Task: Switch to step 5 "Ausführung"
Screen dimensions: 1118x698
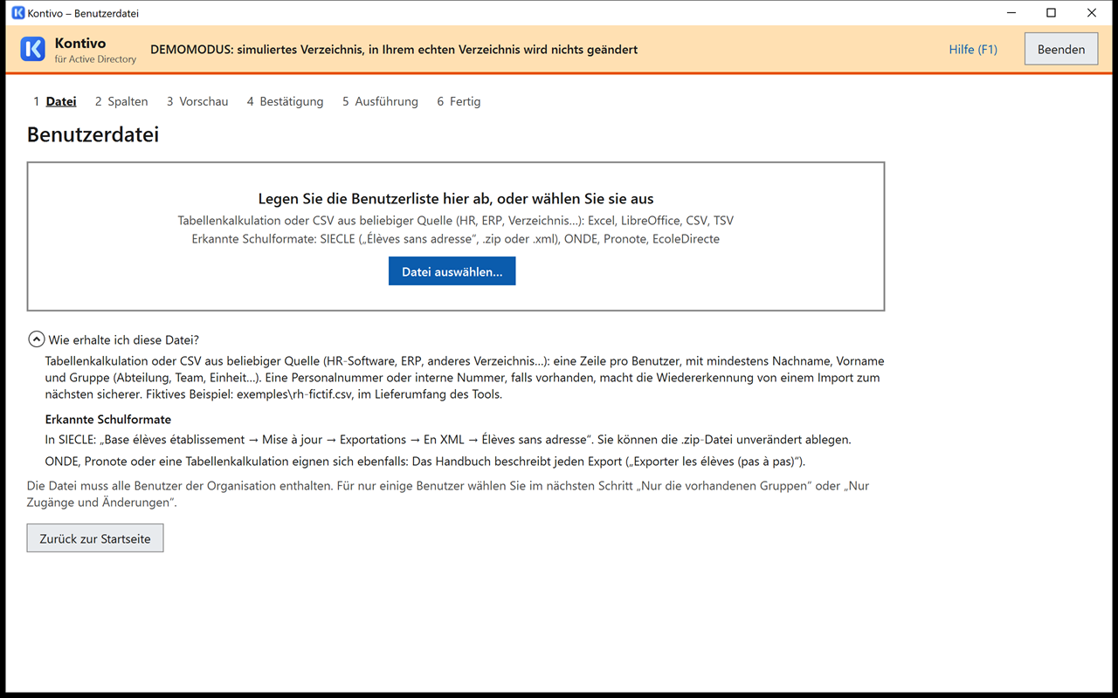Action: tap(380, 101)
